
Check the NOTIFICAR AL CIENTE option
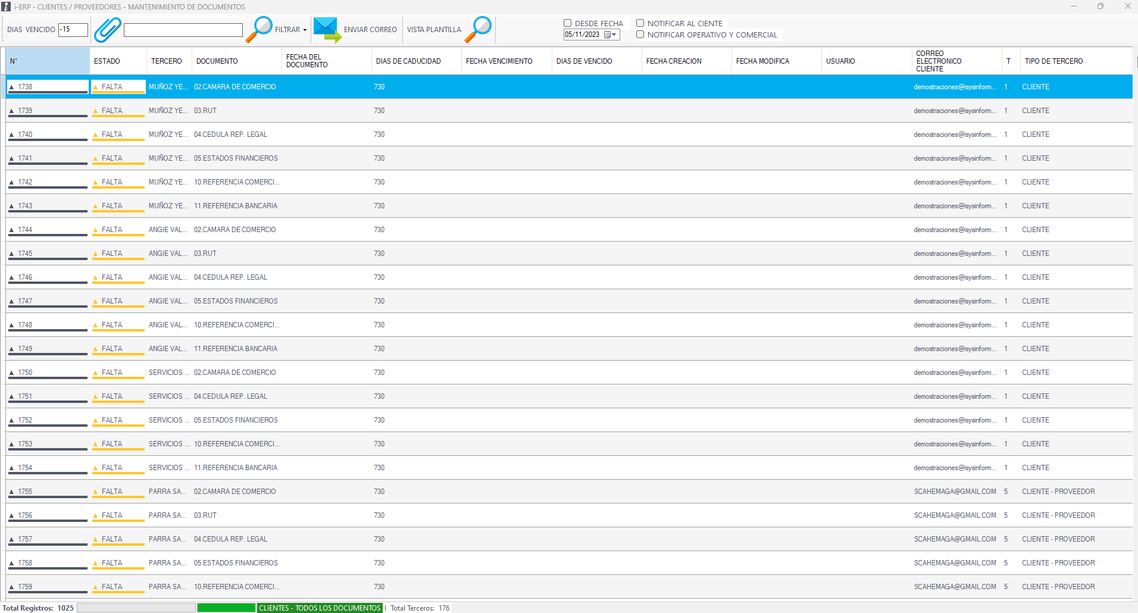[x=640, y=23]
